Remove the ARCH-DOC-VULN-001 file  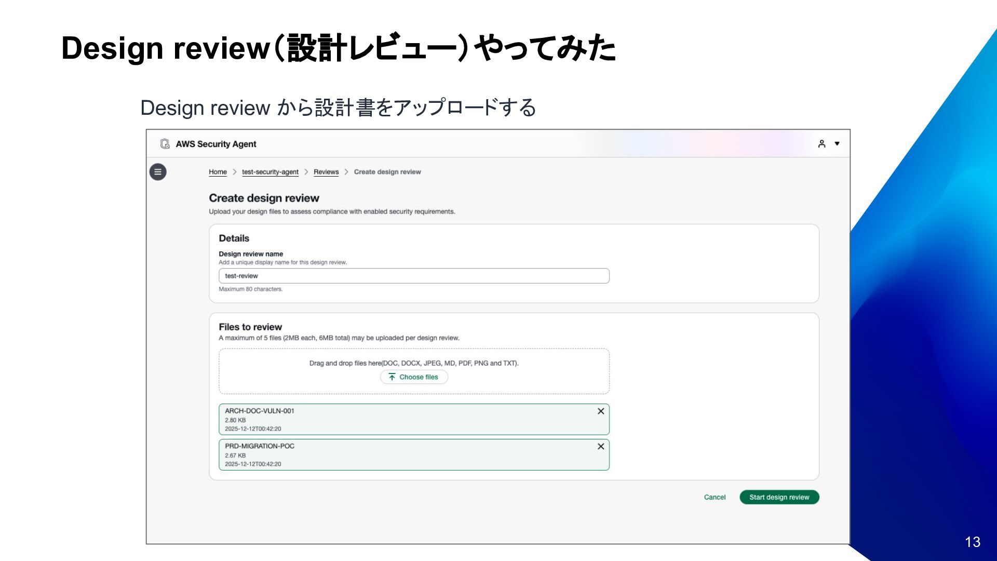click(601, 411)
